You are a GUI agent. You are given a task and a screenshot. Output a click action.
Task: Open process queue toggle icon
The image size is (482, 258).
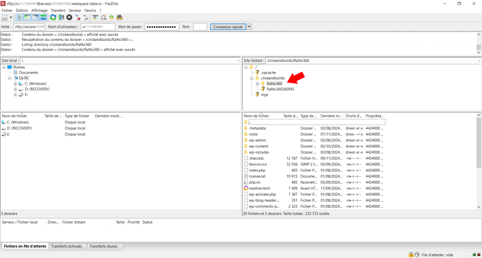pos(61,17)
